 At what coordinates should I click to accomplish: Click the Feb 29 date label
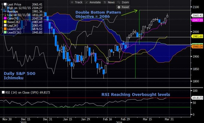pos(125,119)
